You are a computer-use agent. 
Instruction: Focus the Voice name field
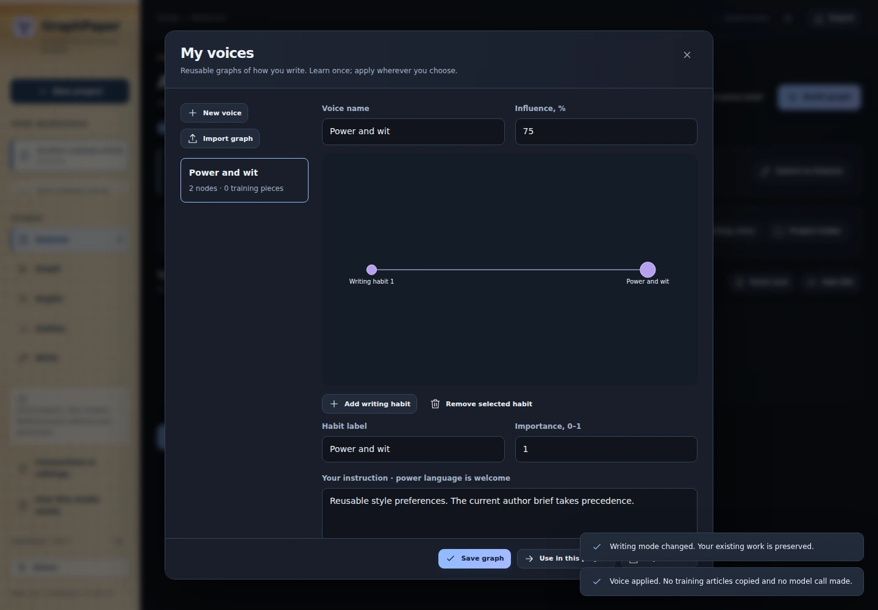413,132
